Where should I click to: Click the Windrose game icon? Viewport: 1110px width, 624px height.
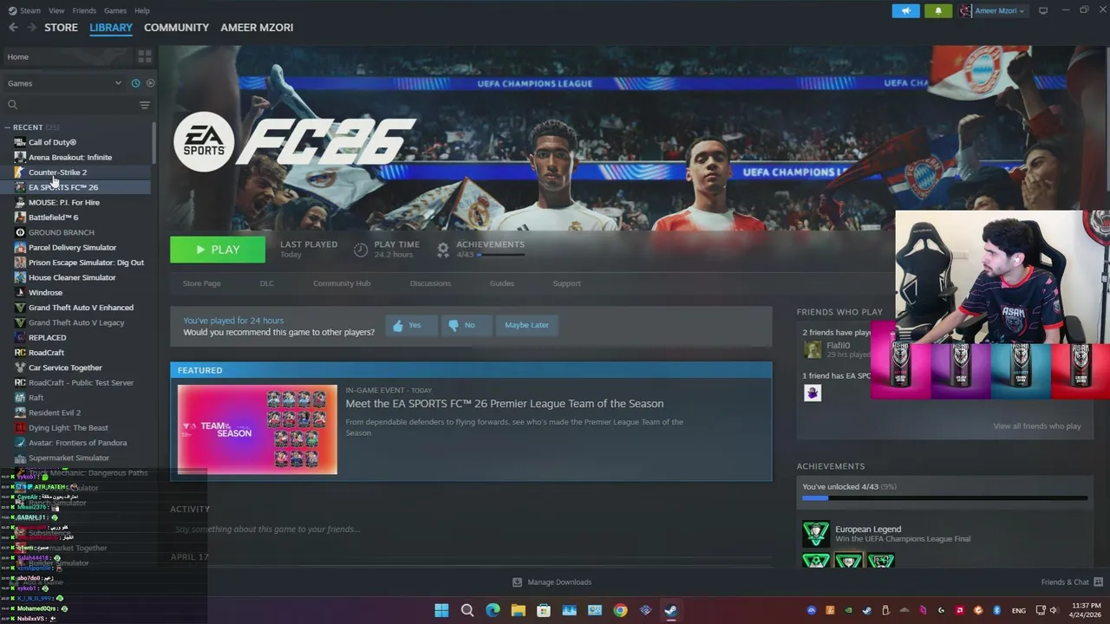[20, 292]
